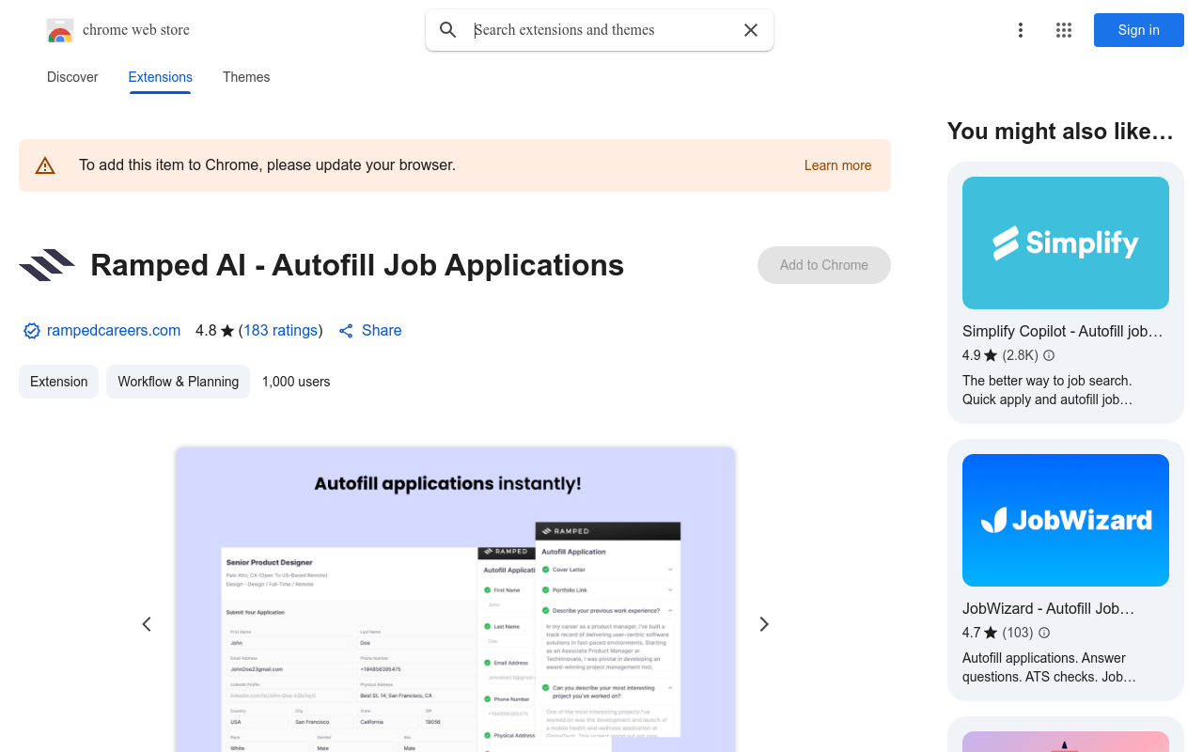
Task: Click the 1,000 users text
Action: [x=296, y=382]
